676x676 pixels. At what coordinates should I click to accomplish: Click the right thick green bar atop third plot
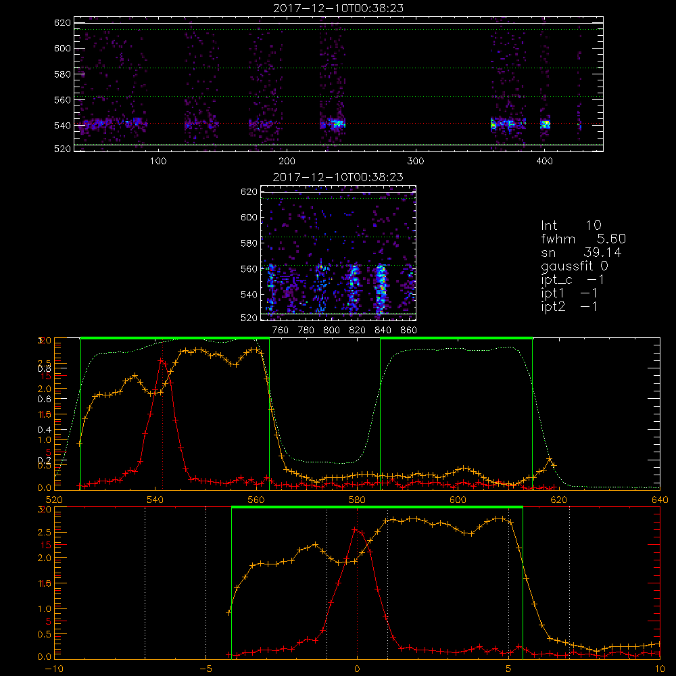(456, 339)
